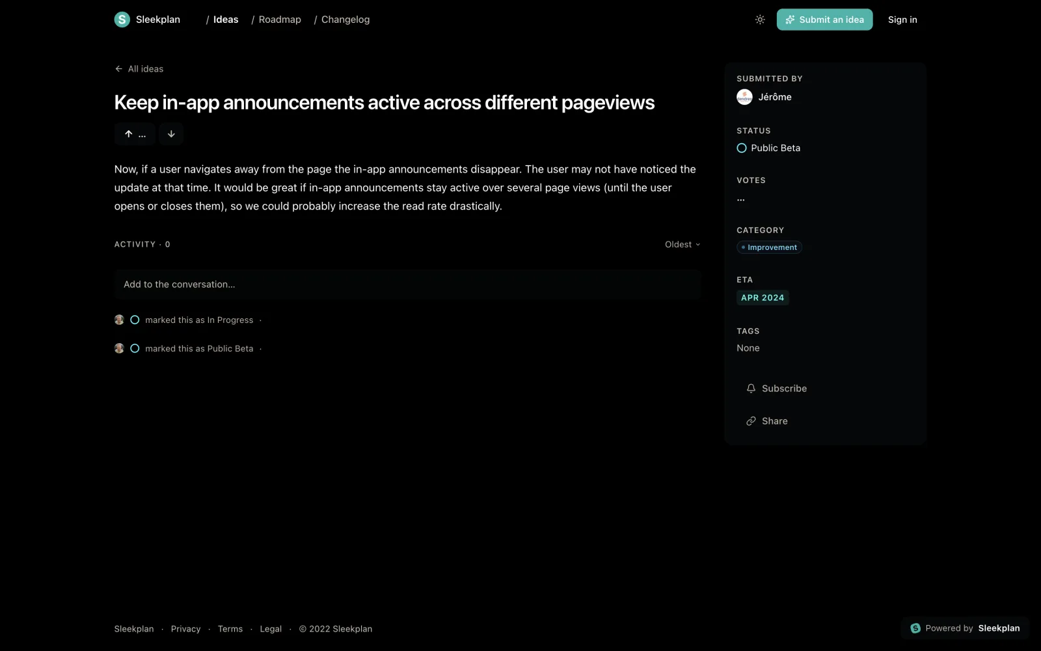1041x651 pixels.
Task: Click the 'ACTIVITY · 0' heading
Action: click(x=142, y=245)
